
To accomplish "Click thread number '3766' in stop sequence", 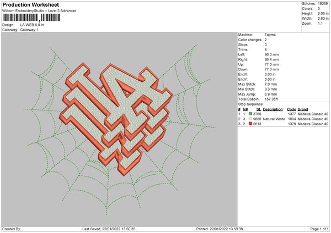I will (x=257, y=114).
